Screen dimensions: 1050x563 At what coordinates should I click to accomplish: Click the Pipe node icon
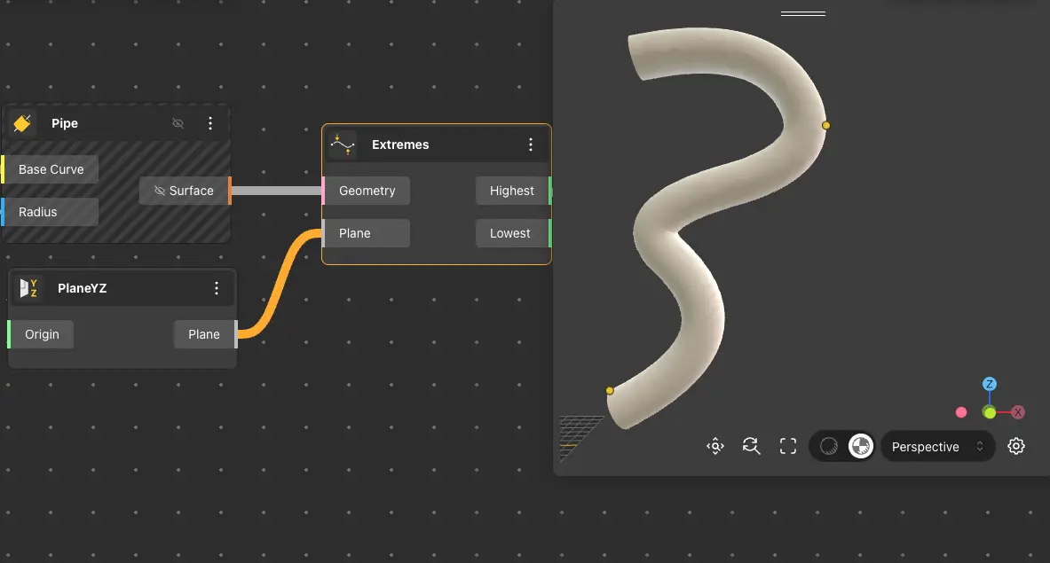pos(23,123)
